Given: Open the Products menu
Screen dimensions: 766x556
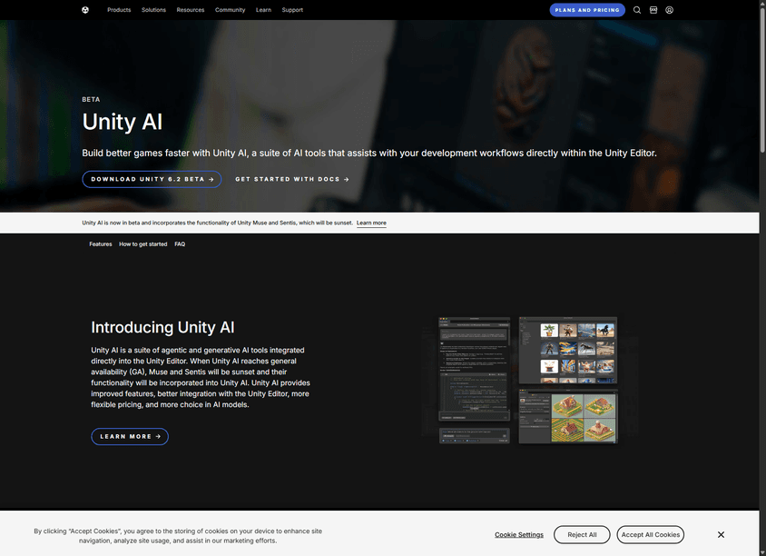Looking at the screenshot, I should coord(119,10).
